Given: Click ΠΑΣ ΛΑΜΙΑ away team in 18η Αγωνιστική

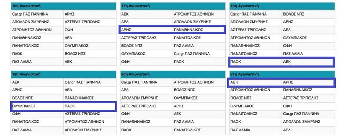Looking at the screenshot, I should (293, 54).
